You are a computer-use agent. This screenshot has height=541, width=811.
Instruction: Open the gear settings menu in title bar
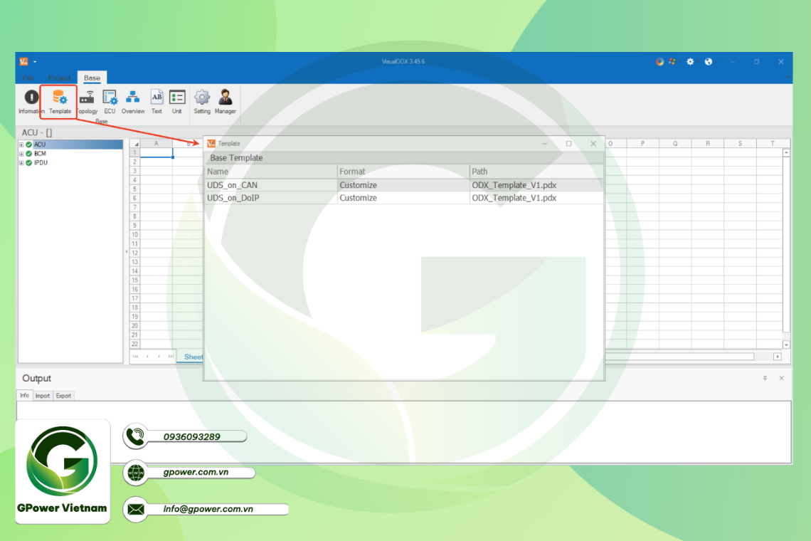pyautogui.click(x=690, y=62)
